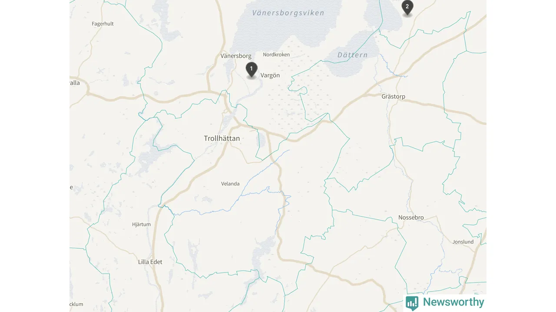Select the Trollhättan city label
This screenshot has height=312, width=556.
point(222,138)
